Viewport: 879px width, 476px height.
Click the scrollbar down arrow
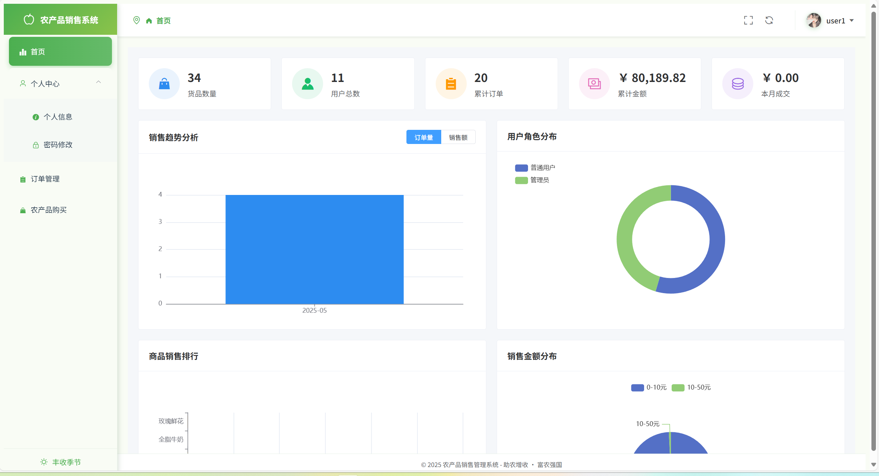[x=873, y=464]
